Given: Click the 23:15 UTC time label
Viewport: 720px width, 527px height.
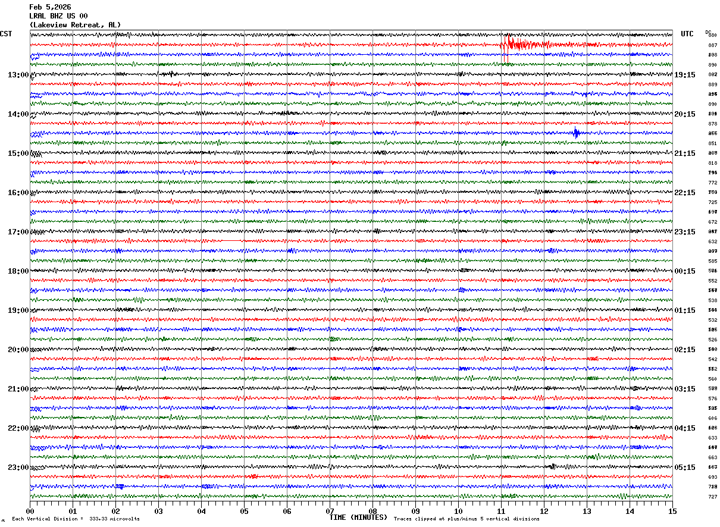Looking at the screenshot, I should [685, 232].
